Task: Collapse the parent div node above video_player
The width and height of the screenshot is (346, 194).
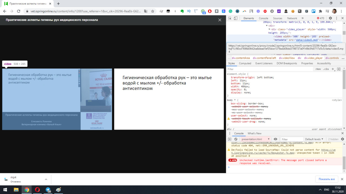Action: pos(266,26)
